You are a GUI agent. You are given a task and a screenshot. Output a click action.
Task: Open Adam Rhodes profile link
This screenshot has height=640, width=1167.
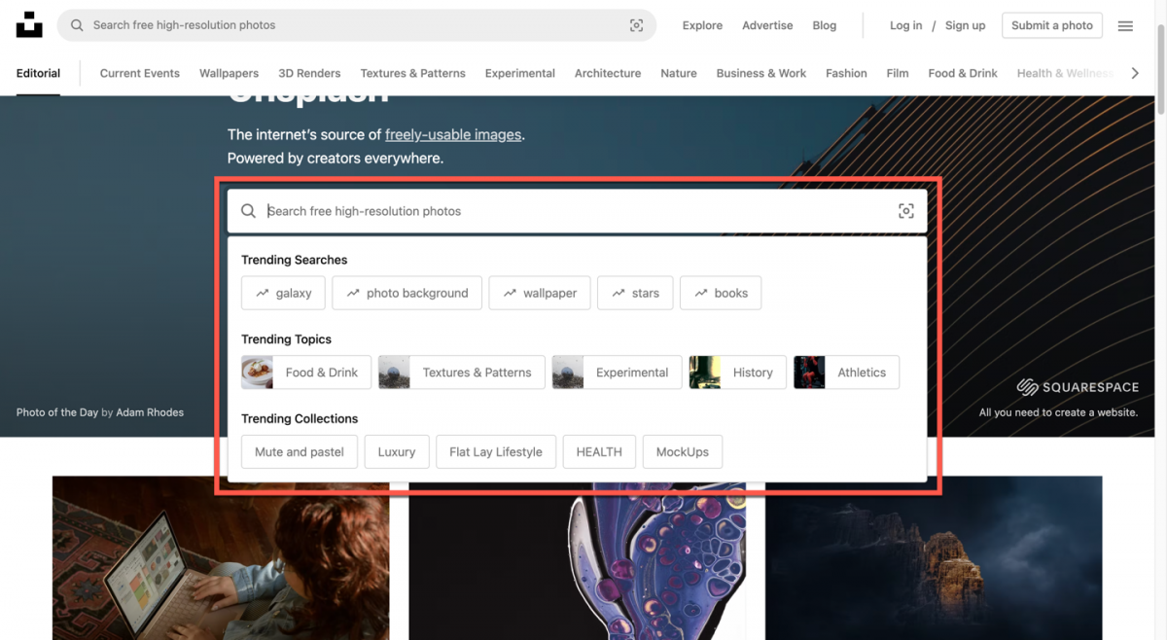(x=150, y=412)
